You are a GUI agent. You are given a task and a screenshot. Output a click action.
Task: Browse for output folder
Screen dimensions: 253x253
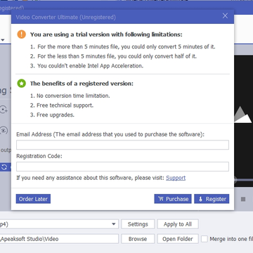click(138, 239)
